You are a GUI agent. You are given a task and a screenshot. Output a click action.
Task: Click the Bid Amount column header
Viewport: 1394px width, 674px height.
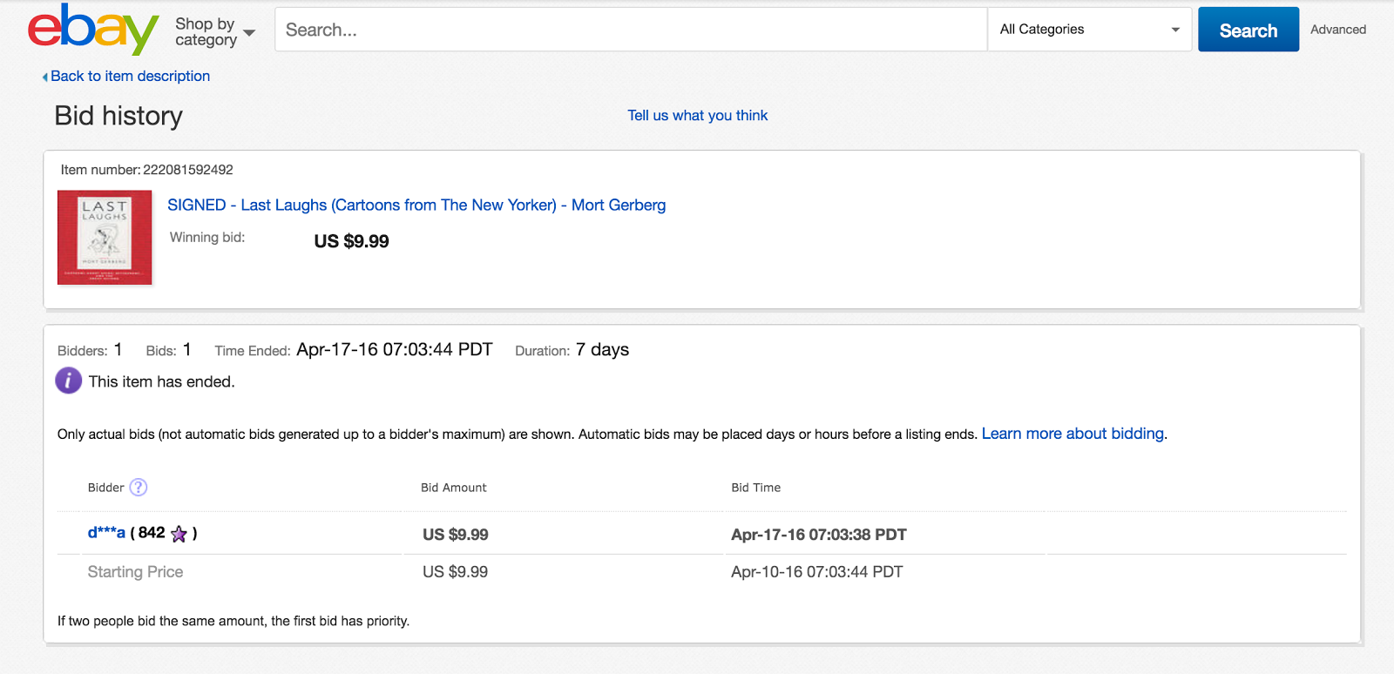tap(453, 488)
